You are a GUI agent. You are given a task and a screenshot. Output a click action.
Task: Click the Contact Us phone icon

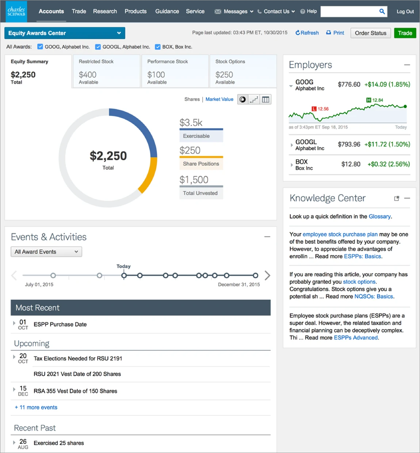259,12
